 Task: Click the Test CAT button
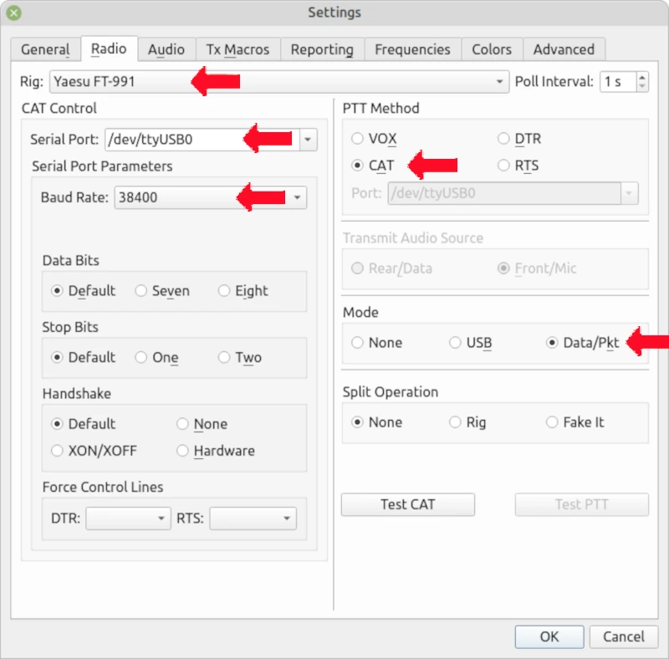407,504
